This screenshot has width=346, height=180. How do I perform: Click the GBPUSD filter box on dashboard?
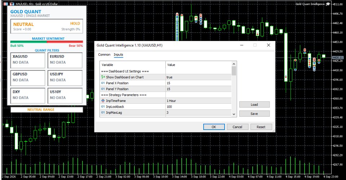pyautogui.click(x=28, y=78)
